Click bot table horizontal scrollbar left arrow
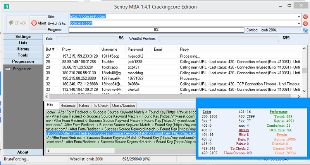This screenshot has width=310, height=165. [46, 97]
